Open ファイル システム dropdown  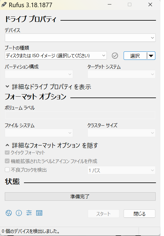tap(39, 133)
